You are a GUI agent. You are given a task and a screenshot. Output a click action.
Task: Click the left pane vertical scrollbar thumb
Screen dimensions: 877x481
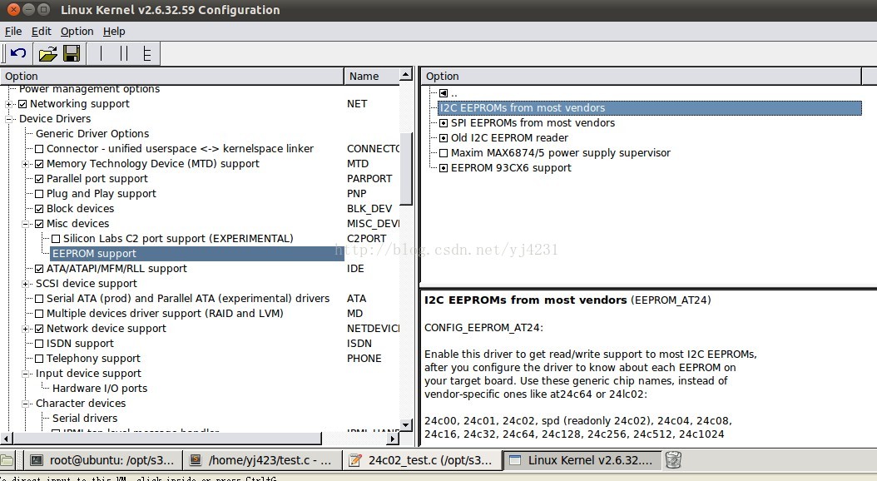(407, 170)
